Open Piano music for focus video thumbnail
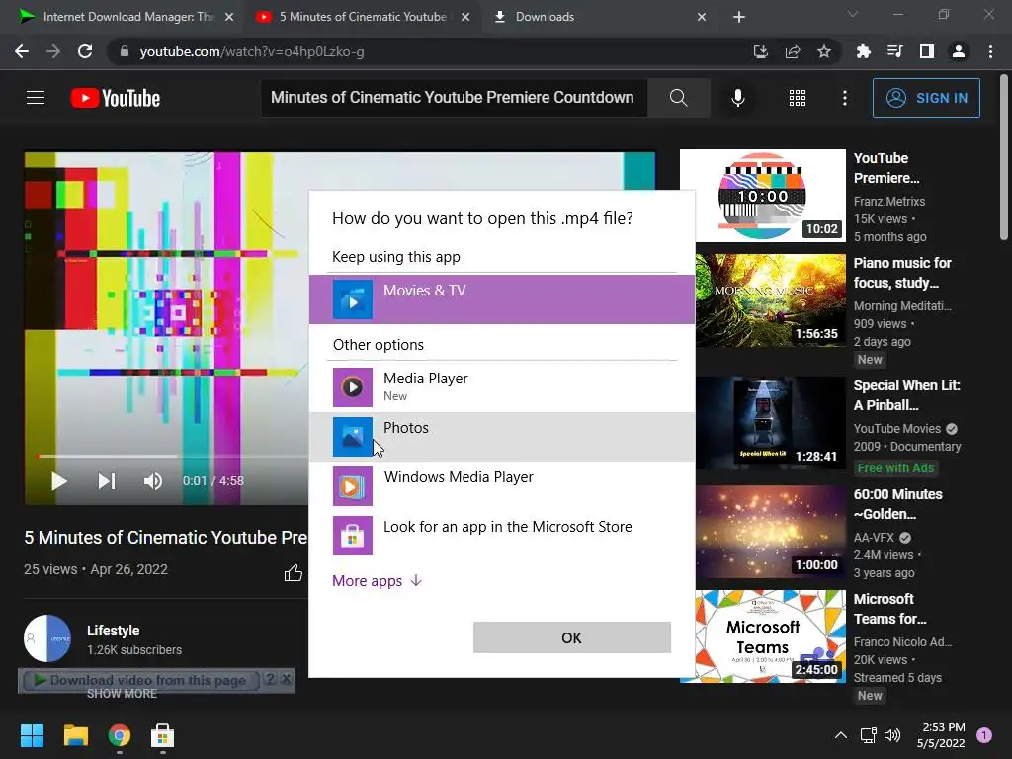 coord(771,300)
